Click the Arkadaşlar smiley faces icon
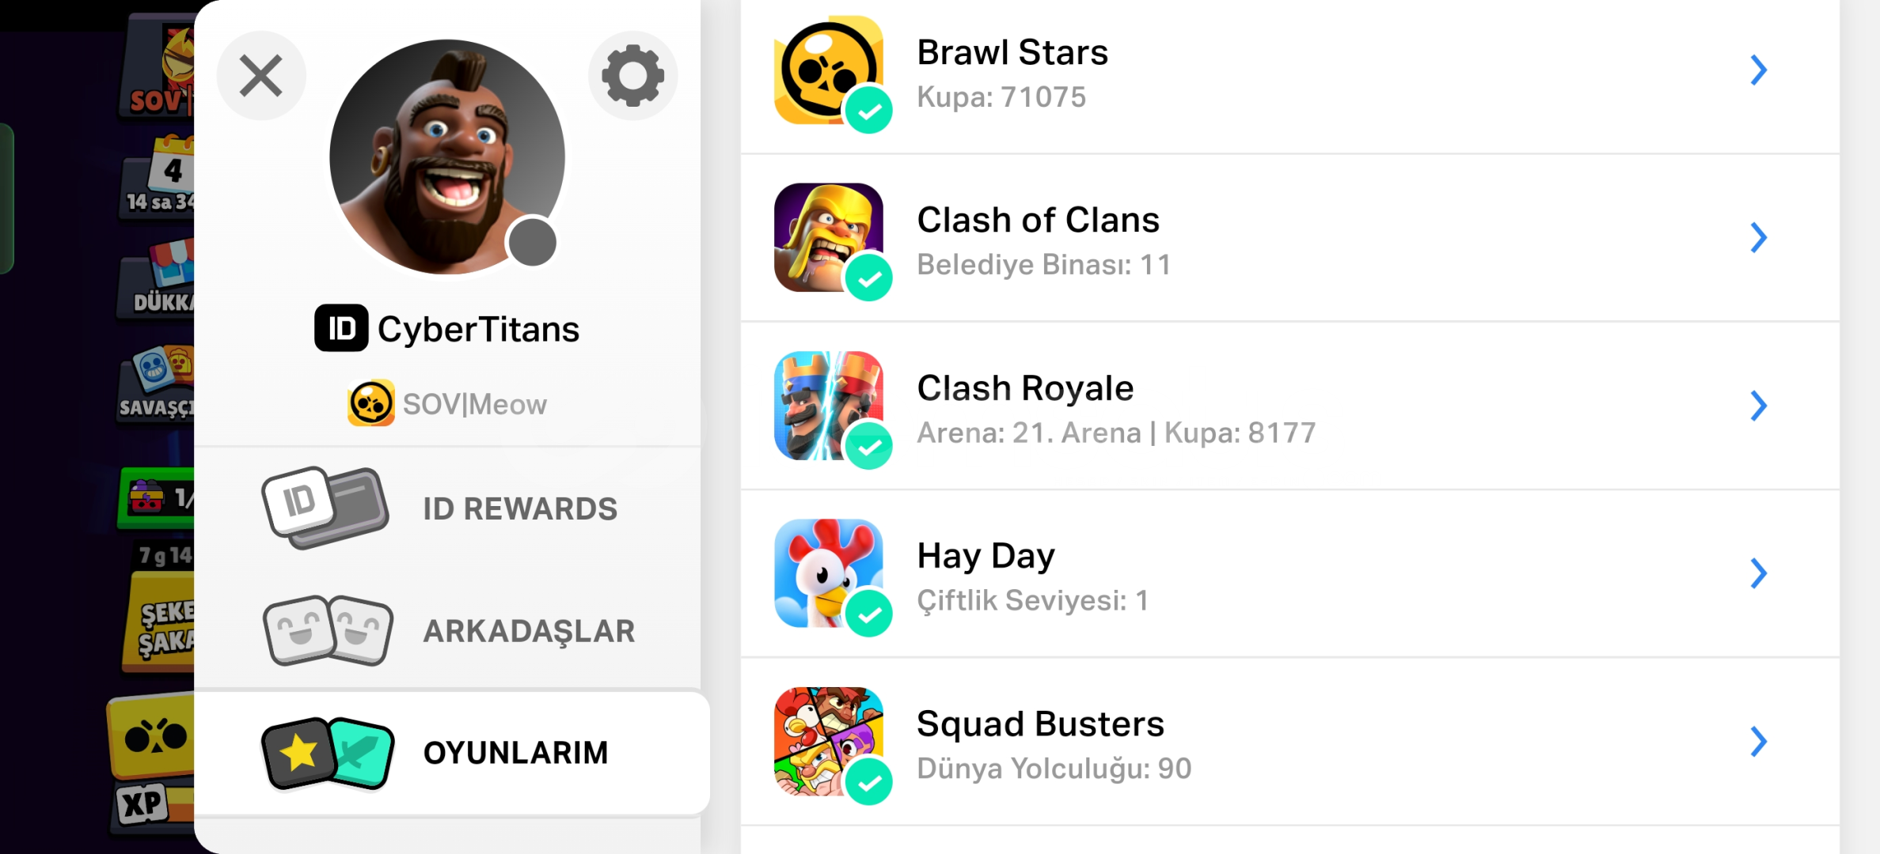The image size is (1880, 854). (328, 630)
